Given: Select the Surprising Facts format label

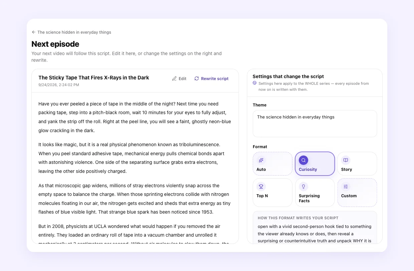Looking at the screenshot, I should [x=309, y=198].
